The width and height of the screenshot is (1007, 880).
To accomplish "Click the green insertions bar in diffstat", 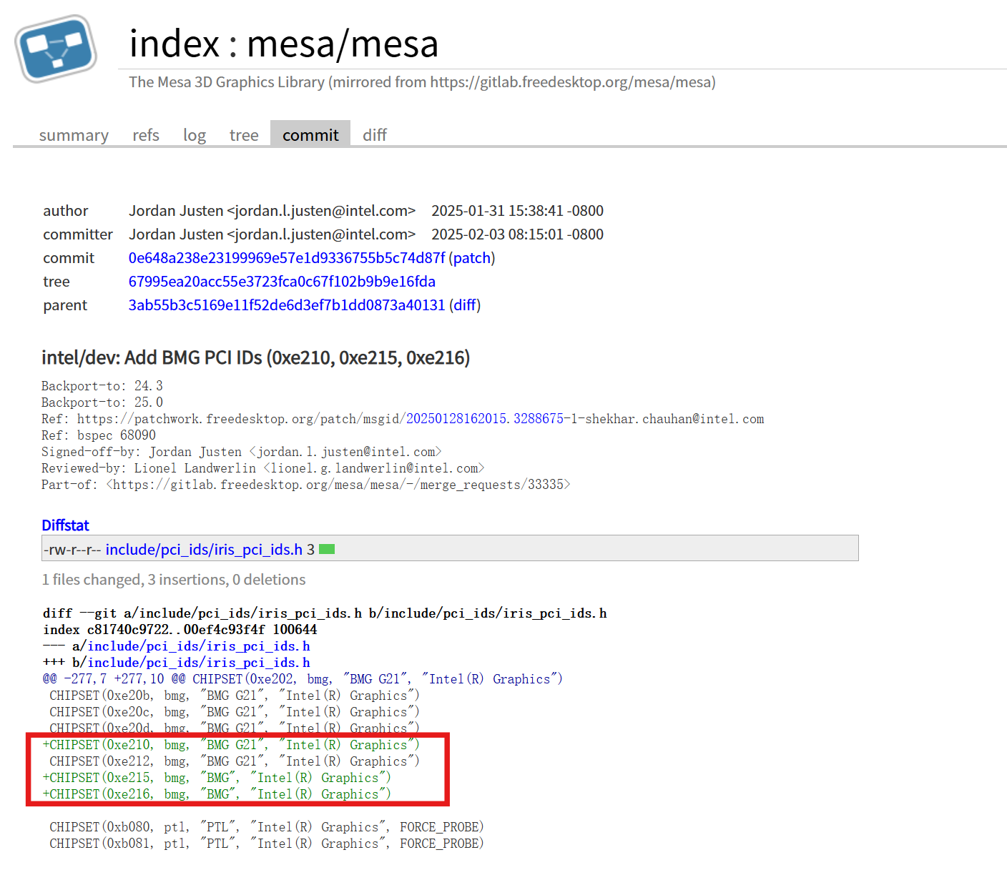I will (x=327, y=549).
